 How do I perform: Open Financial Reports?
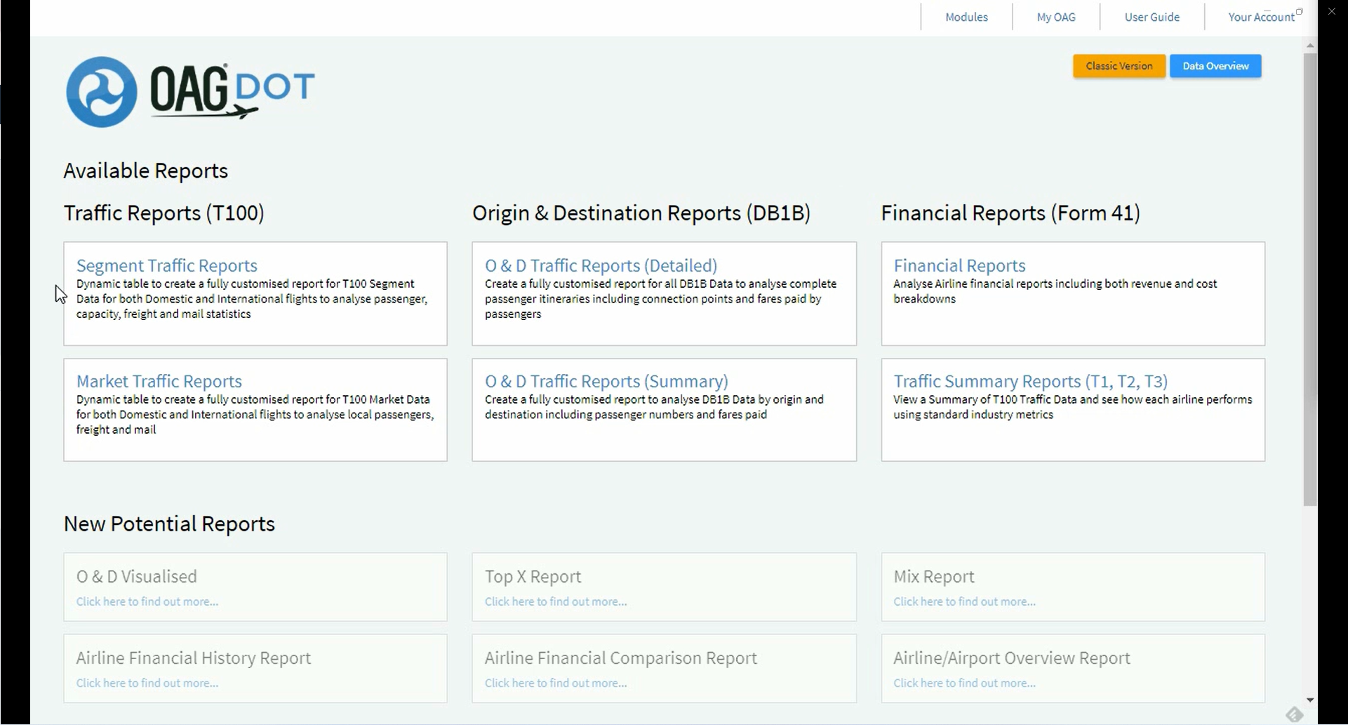(x=959, y=265)
